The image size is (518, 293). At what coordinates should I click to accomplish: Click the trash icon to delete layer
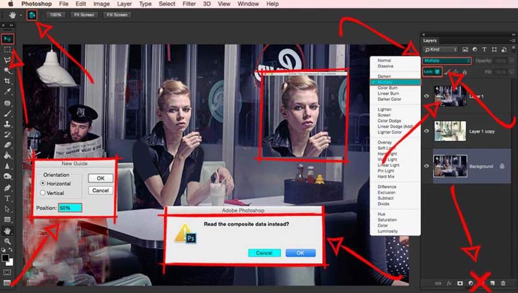[x=502, y=283]
